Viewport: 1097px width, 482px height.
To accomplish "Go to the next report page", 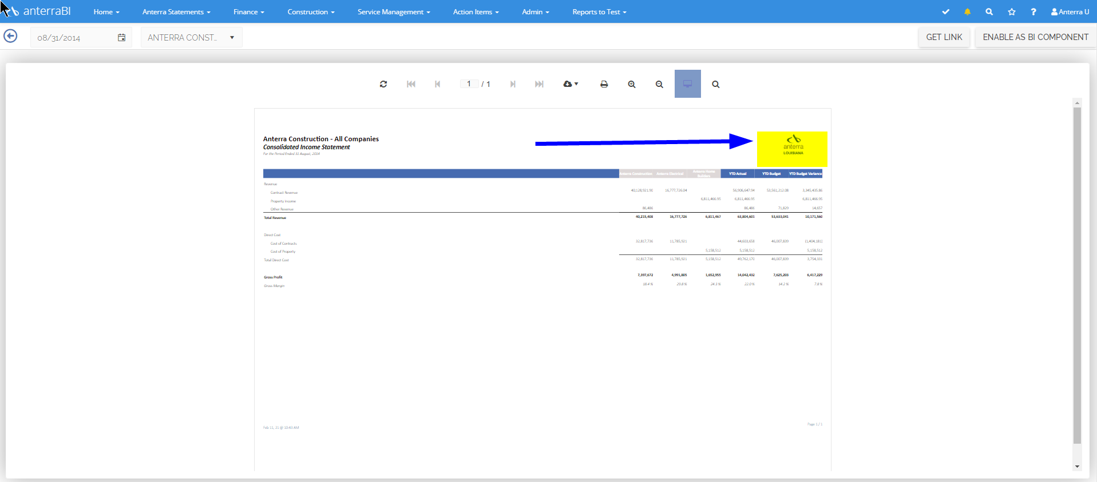I will coord(513,84).
